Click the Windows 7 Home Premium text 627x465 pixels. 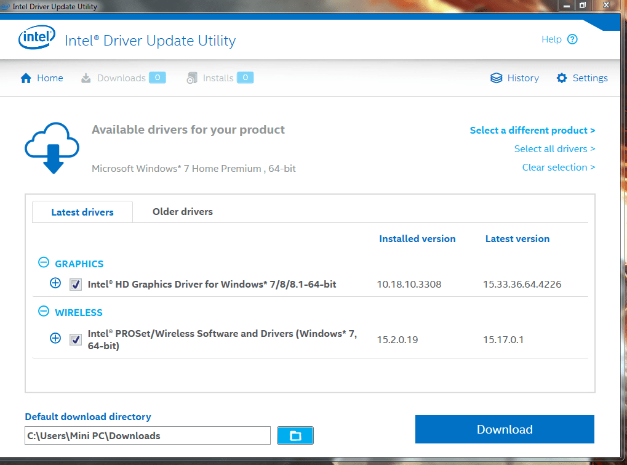coord(194,169)
